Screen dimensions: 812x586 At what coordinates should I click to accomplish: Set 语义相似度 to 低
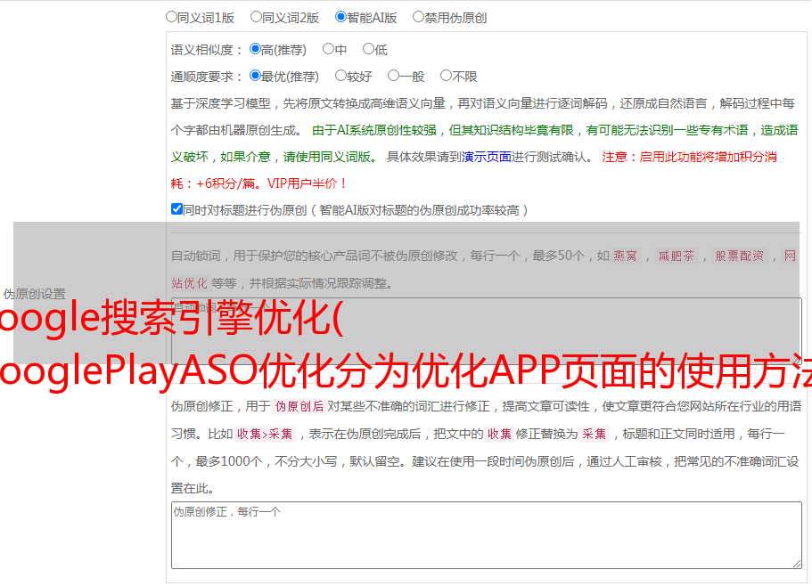pos(368,50)
